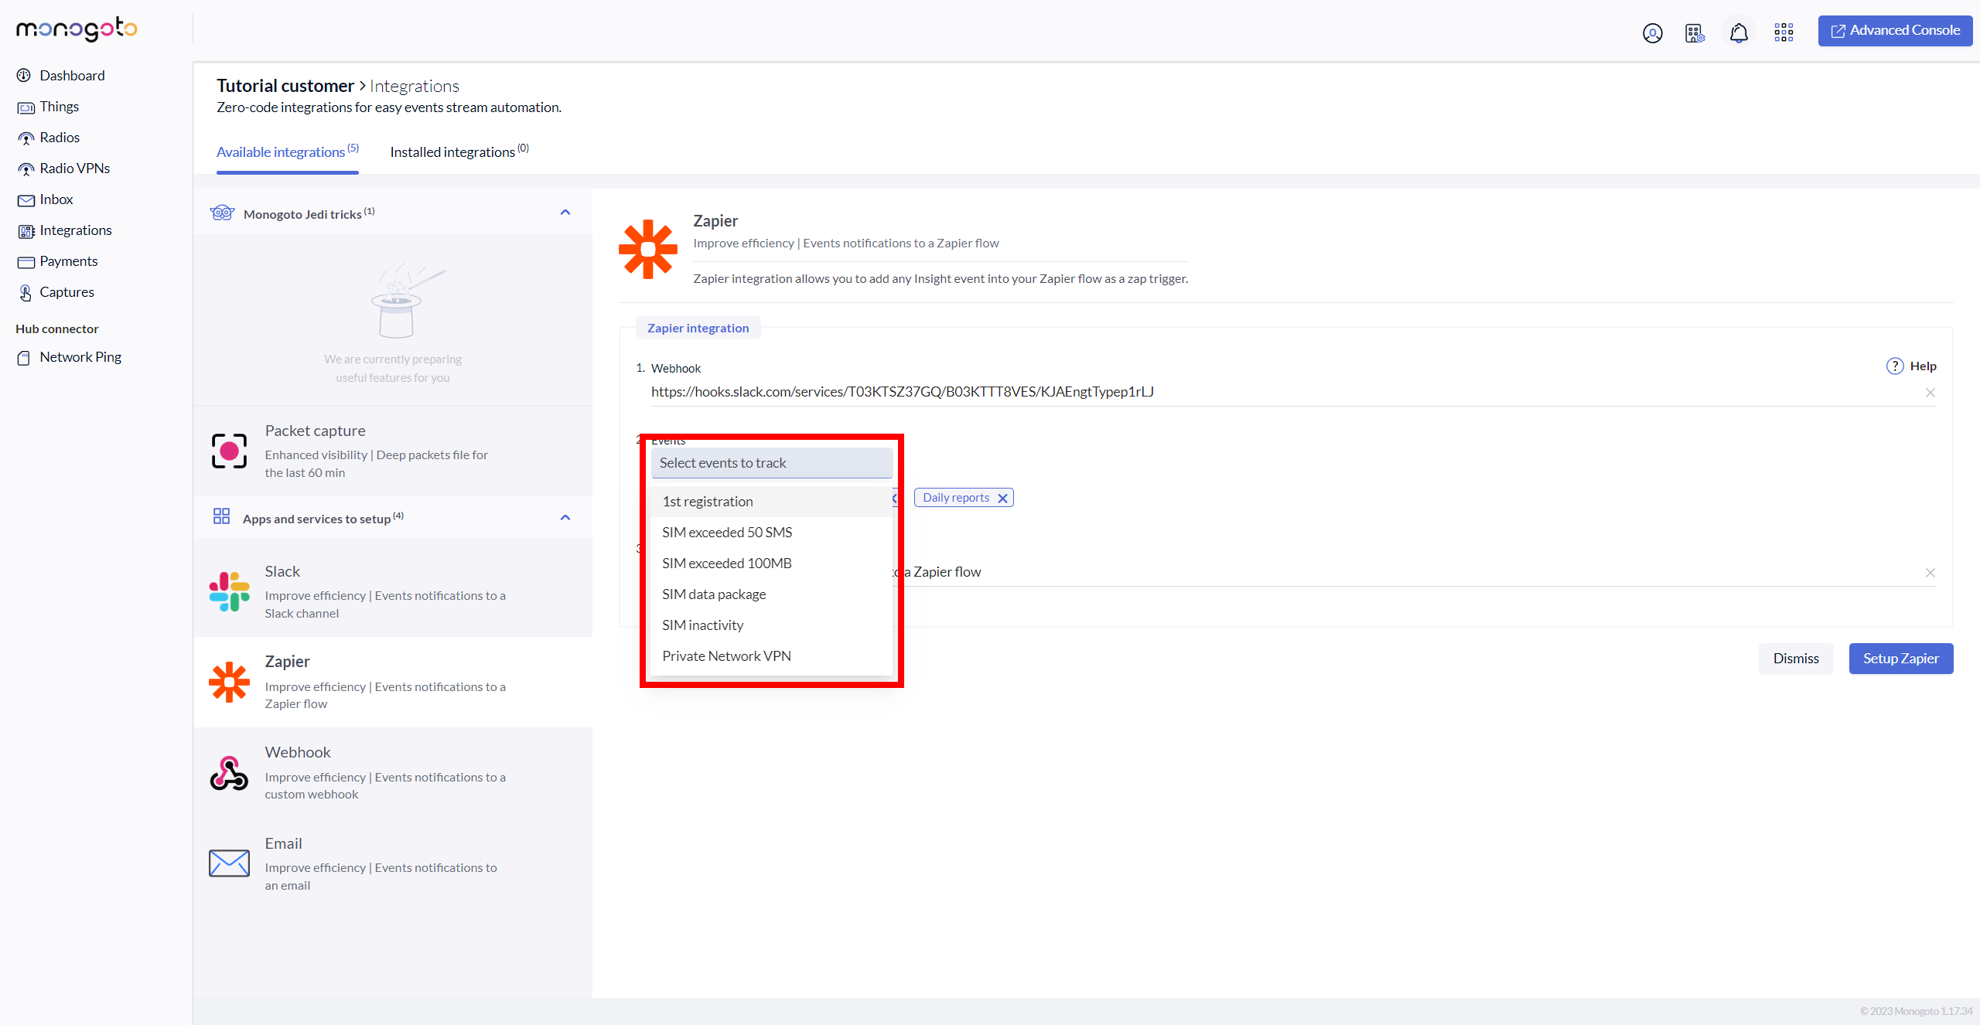
Task: Open the user profile icon
Action: [1652, 33]
